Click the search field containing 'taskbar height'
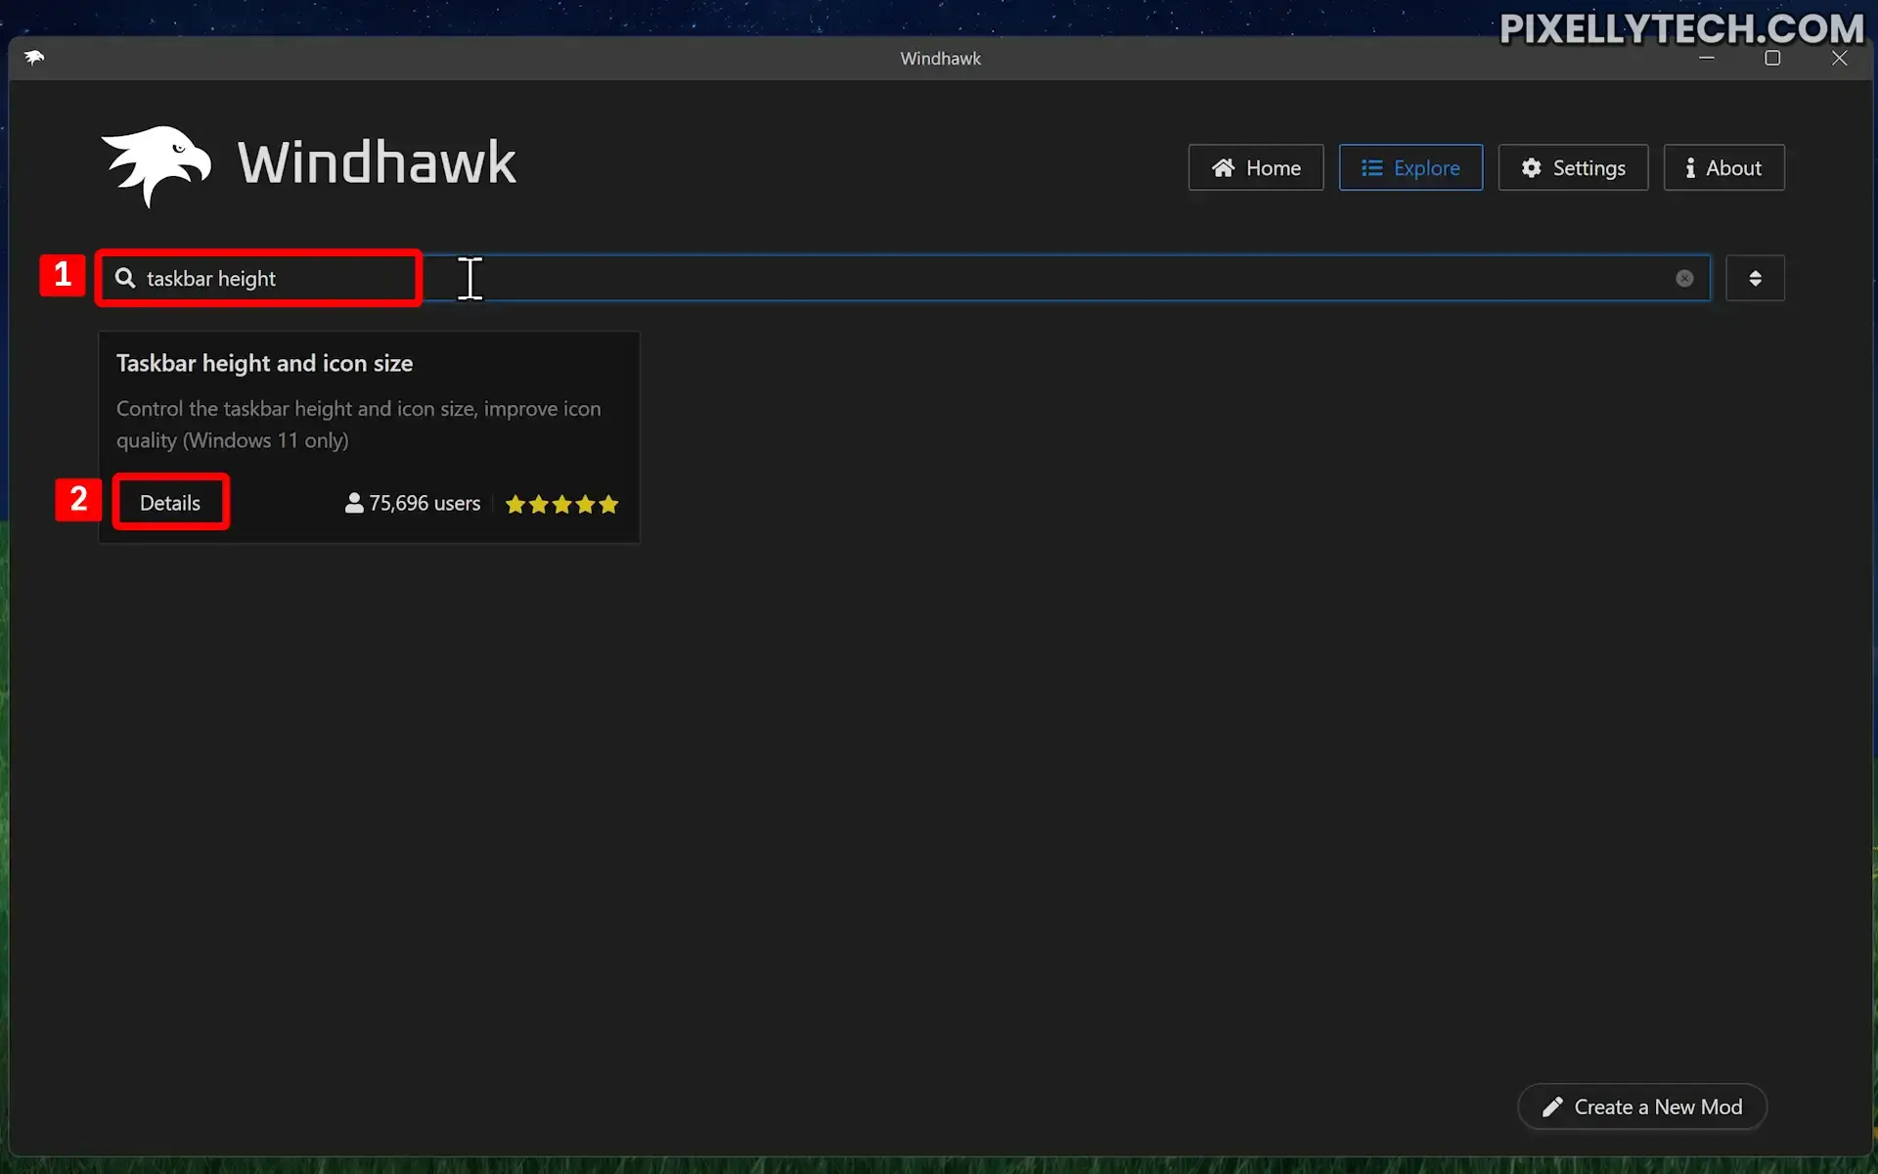Image resolution: width=1878 pixels, height=1174 pixels. [x=904, y=278]
